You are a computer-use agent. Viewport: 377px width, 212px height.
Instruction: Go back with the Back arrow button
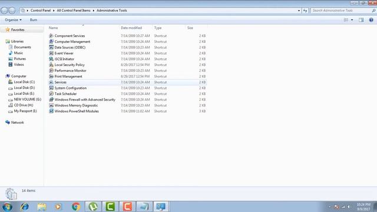tap(4, 11)
